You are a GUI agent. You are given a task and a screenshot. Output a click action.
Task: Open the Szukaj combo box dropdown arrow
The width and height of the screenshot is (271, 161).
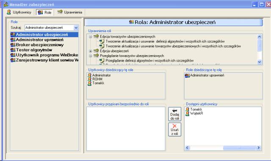[76, 28]
